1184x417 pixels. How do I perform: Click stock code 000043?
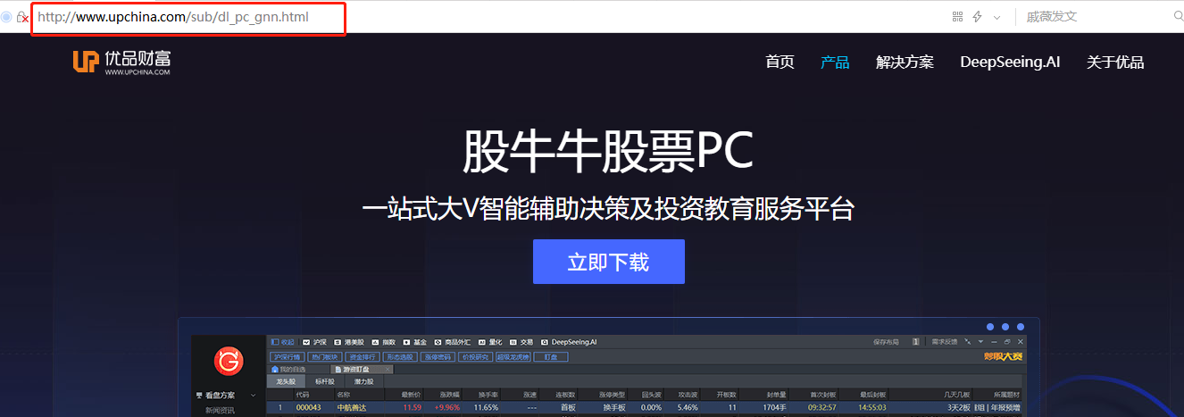coord(309,407)
